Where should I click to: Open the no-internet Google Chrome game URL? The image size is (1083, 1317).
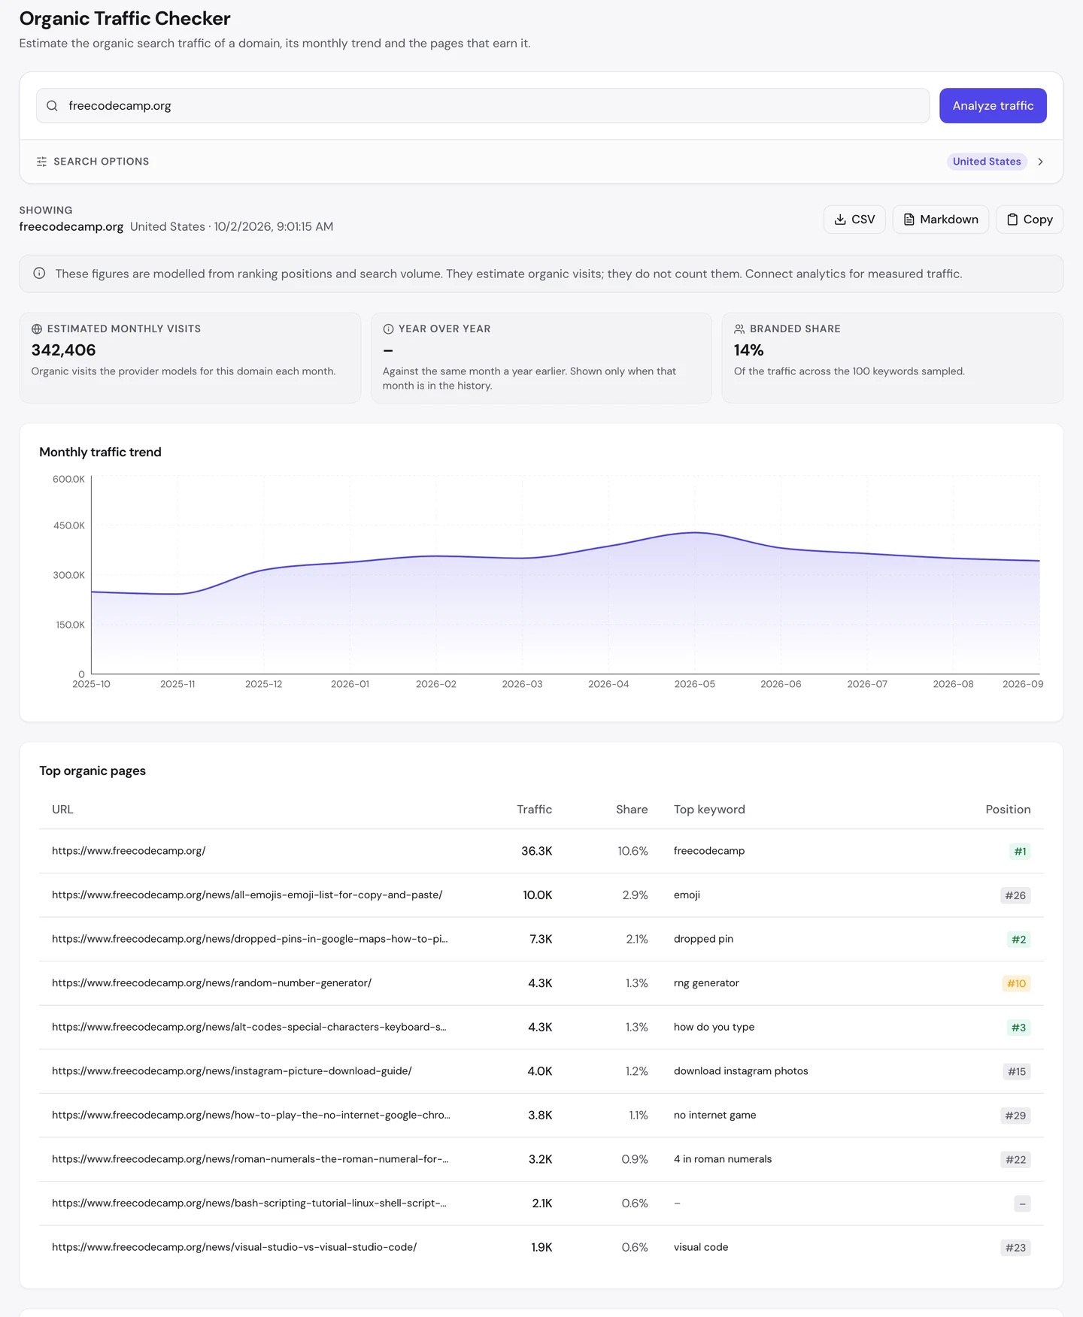(x=251, y=1116)
